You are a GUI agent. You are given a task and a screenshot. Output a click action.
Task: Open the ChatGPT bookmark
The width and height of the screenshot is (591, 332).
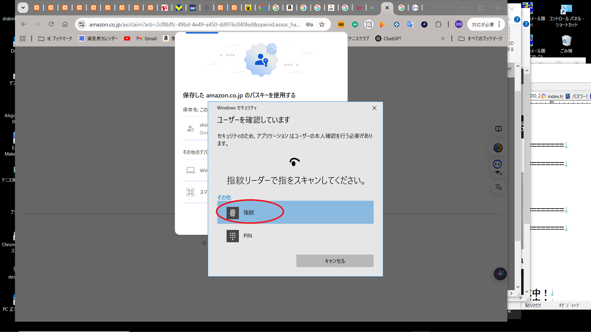click(x=388, y=38)
